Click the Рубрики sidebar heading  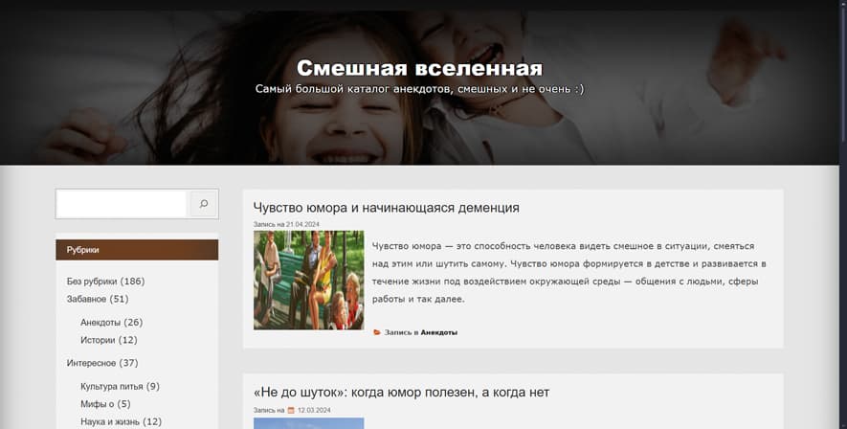pos(137,250)
